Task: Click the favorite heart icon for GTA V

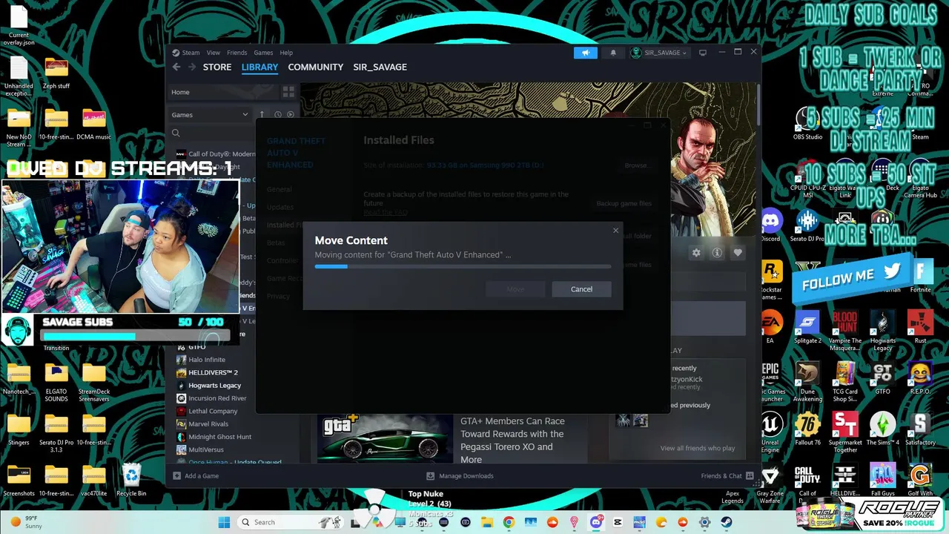Action: pos(738,253)
